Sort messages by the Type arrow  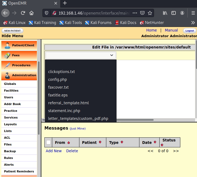pos(122,142)
